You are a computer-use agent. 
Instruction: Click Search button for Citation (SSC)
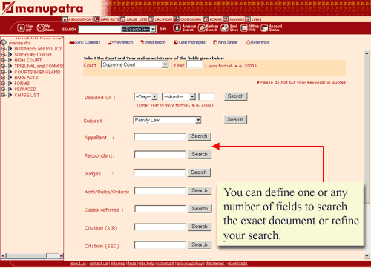[x=200, y=244]
